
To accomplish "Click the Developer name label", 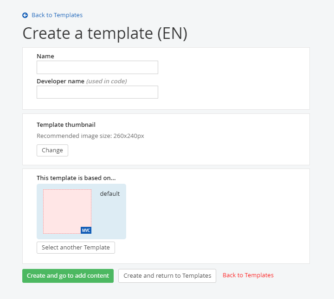I will pyautogui.click(x=60, y=81).
